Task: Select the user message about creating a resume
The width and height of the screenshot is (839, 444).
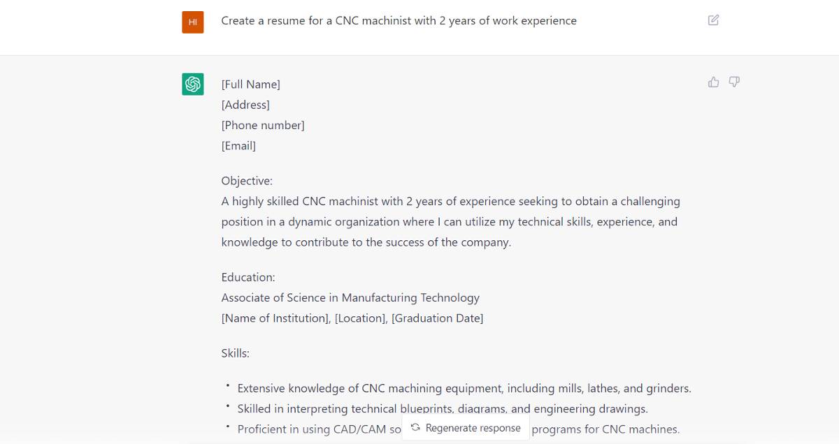Action: click(399, 20)
